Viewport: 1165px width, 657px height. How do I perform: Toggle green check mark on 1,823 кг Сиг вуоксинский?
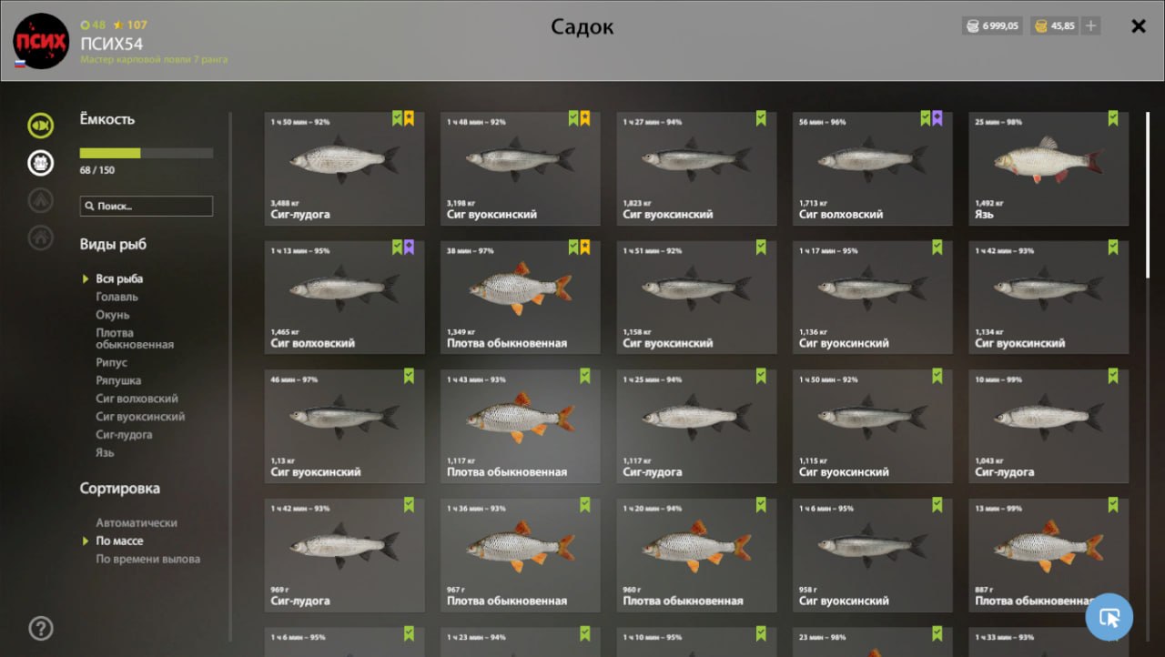tap(761, 118)
